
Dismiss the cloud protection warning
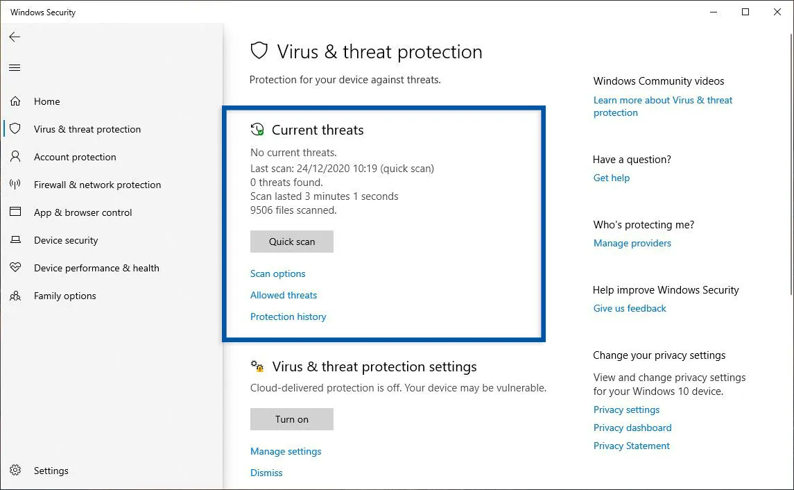pyautogui.click(x=266, y=473)
